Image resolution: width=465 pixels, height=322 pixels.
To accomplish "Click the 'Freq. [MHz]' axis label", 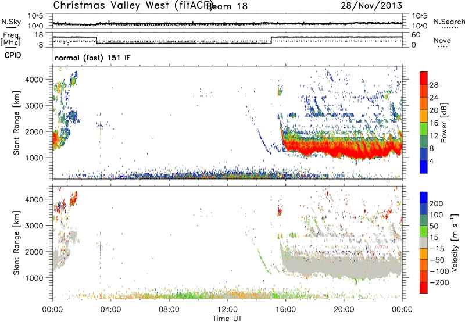I will coord(10,39).
